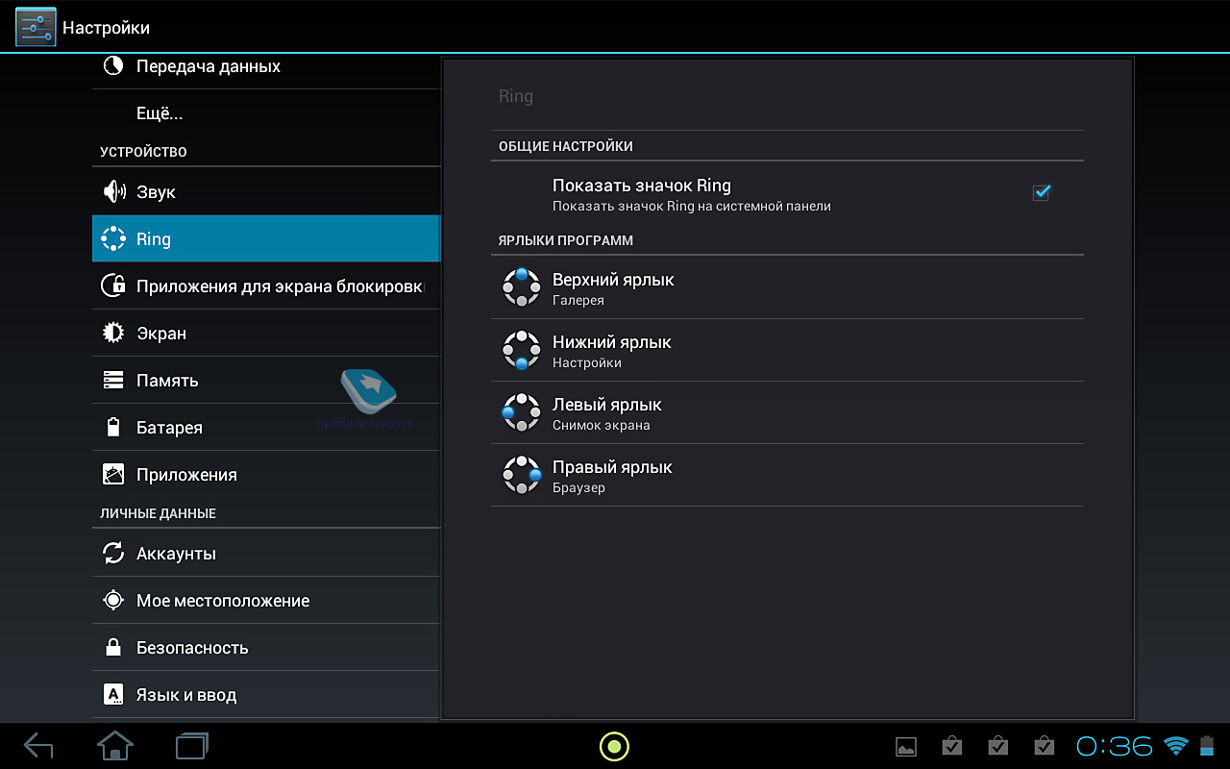Image resolution: width=1230 pixels, height=769 pixels.
Task: Tap the Показать значок Ring label
Action: pos(642,186)
